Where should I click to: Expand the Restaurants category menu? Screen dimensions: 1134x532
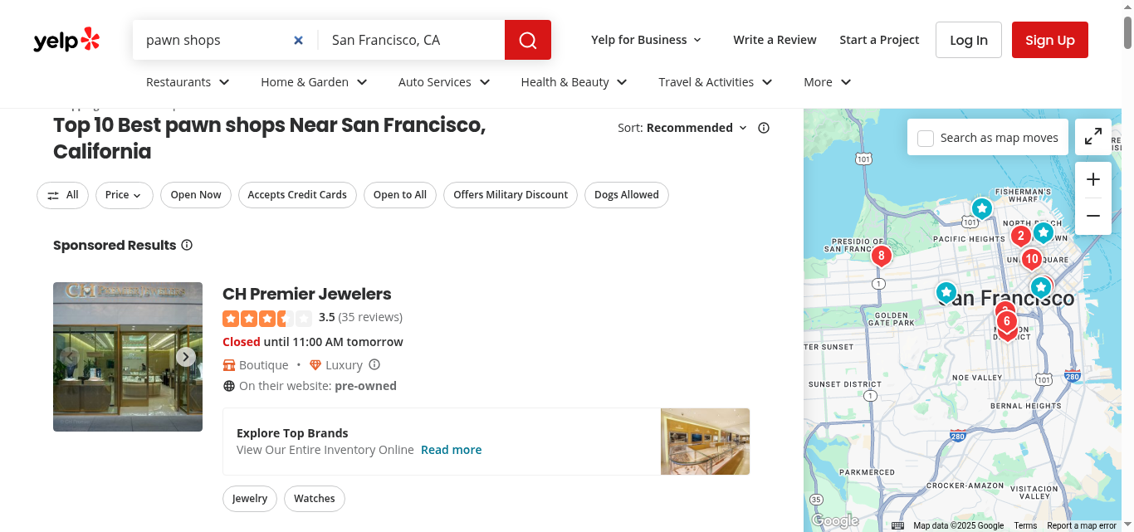[188, 82]
